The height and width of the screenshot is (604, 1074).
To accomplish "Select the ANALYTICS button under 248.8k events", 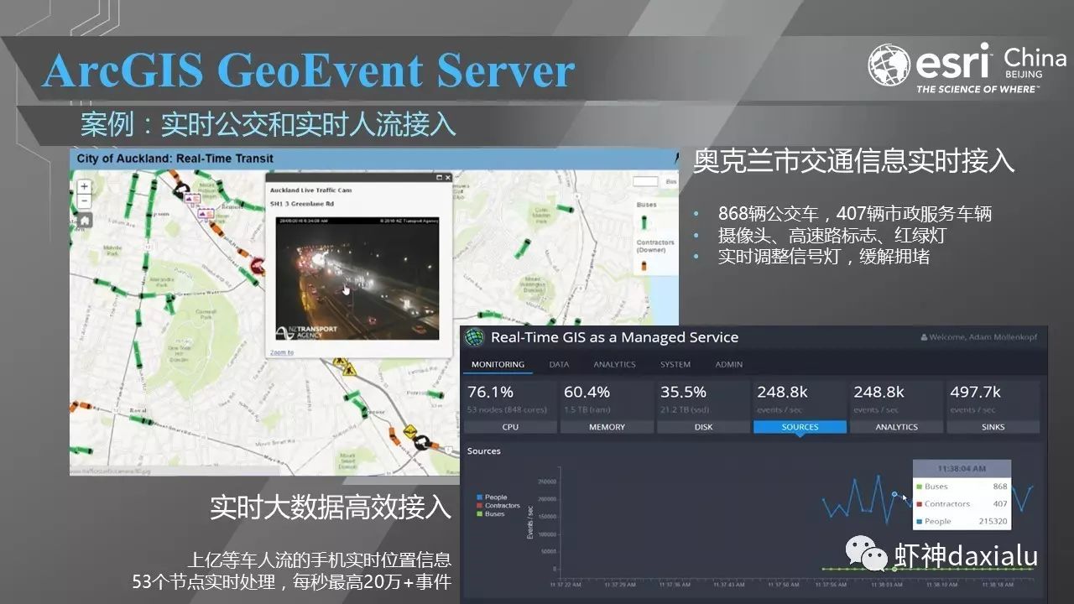I will [x=896, y=427].
